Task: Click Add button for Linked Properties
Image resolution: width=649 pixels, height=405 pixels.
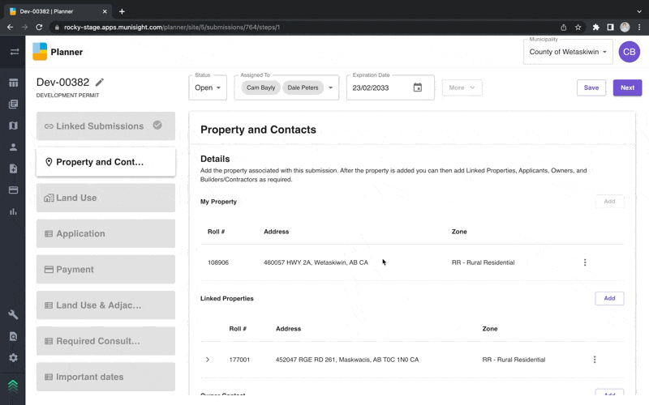Action: tap(608, 298)
